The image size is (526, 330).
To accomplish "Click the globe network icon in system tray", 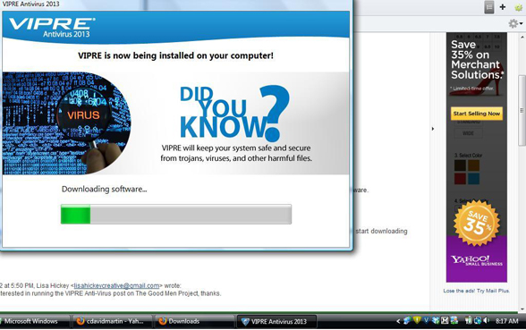I will pos(407,320).
